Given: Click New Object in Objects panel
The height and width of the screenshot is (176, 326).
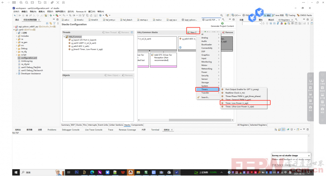Looking at the screenshot, I should [112, 75].
